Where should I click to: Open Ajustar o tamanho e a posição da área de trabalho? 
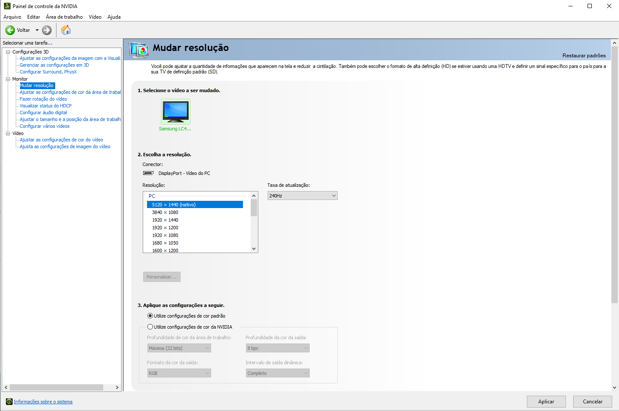tap(70, 119)
